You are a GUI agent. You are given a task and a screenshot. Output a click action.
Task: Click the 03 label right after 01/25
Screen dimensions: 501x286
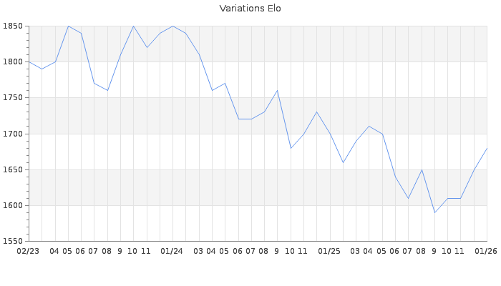point(356,252)
